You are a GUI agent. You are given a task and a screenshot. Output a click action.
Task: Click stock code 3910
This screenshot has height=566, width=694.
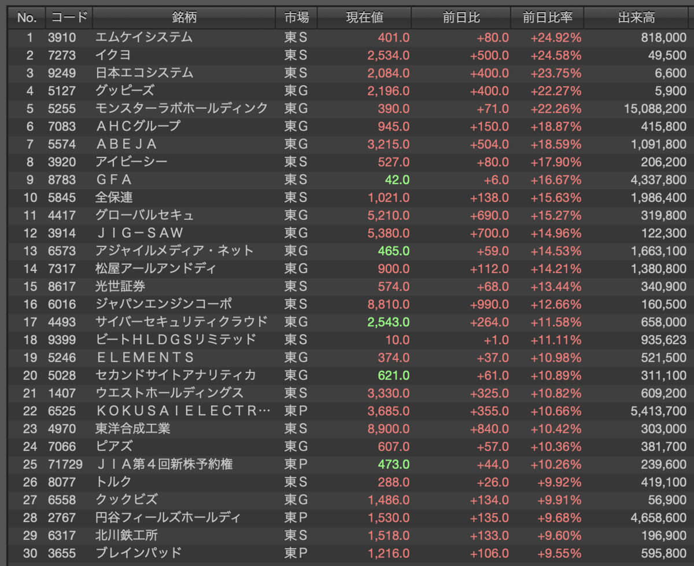[62, 38]
